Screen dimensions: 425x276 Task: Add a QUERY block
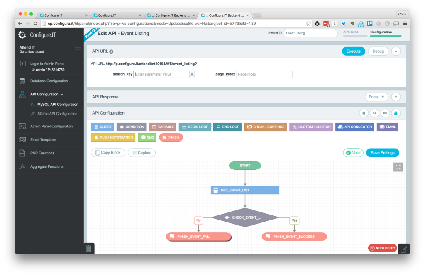click(x=103, y=127)
